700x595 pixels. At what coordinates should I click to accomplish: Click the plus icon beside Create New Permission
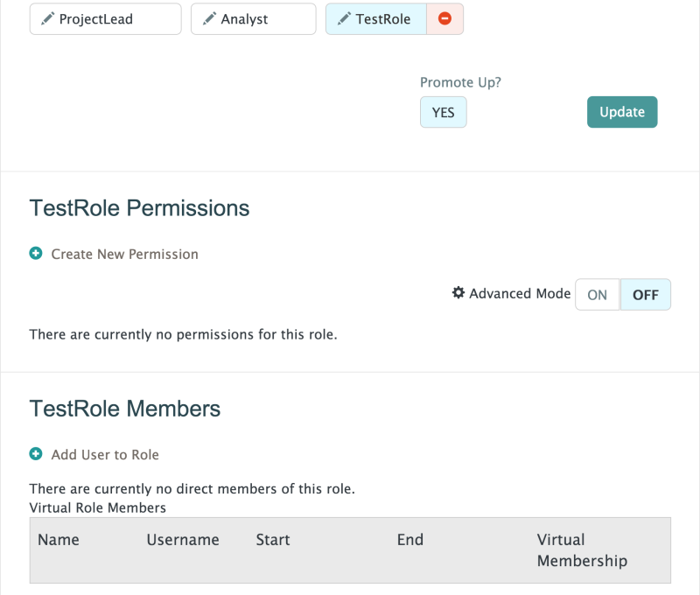(x=36, y=254)
